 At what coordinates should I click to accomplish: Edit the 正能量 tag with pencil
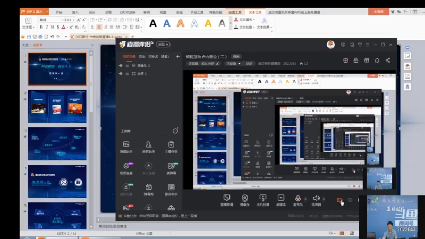click(x=217, y=64)
